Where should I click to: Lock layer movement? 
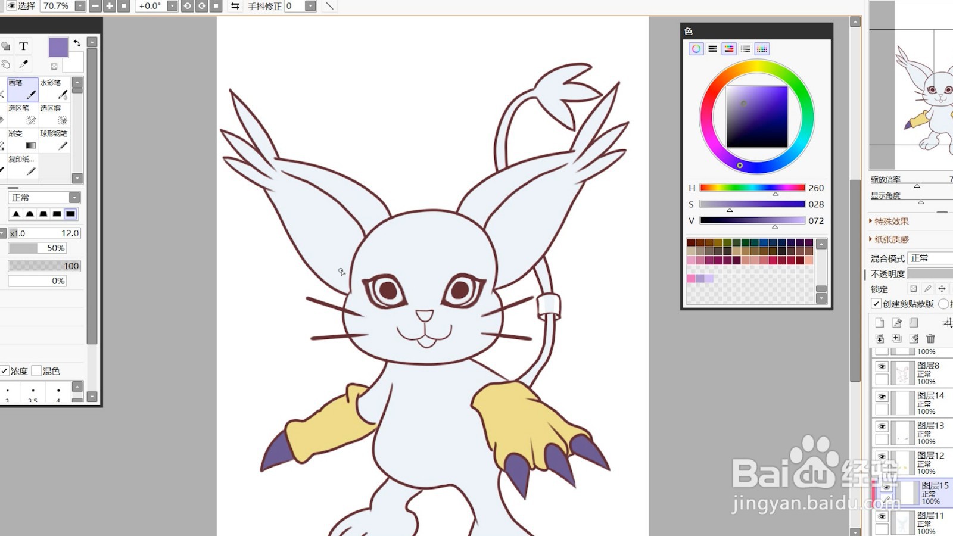coord(942,289)
